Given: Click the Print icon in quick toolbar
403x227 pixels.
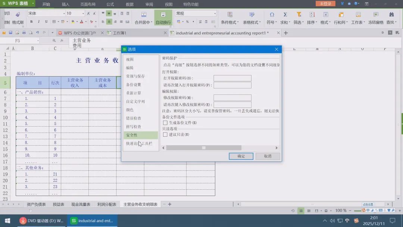Looking at the screenshot, I should click(x=24, y=32).
